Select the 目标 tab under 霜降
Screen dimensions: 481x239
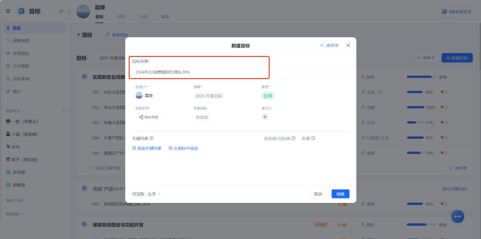pos(99,17)
